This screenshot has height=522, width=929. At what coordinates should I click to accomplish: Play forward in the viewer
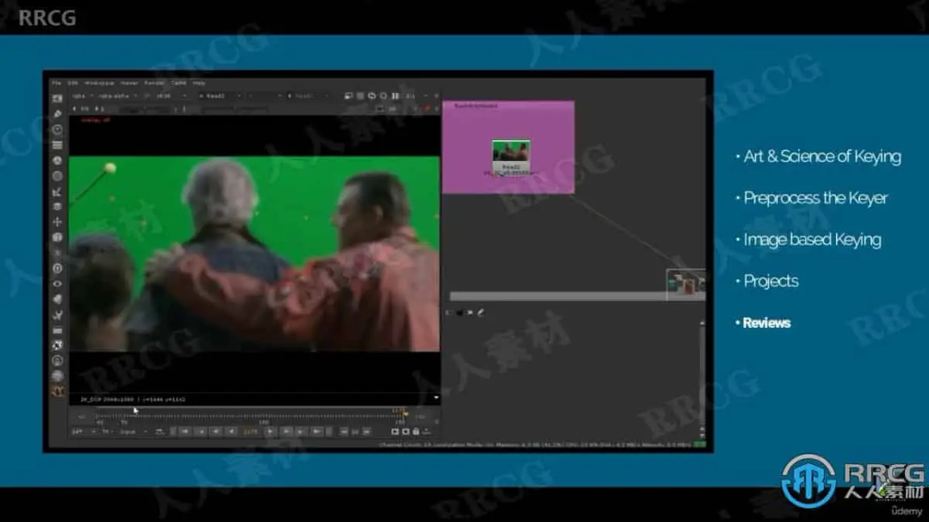tap(269, 432)
